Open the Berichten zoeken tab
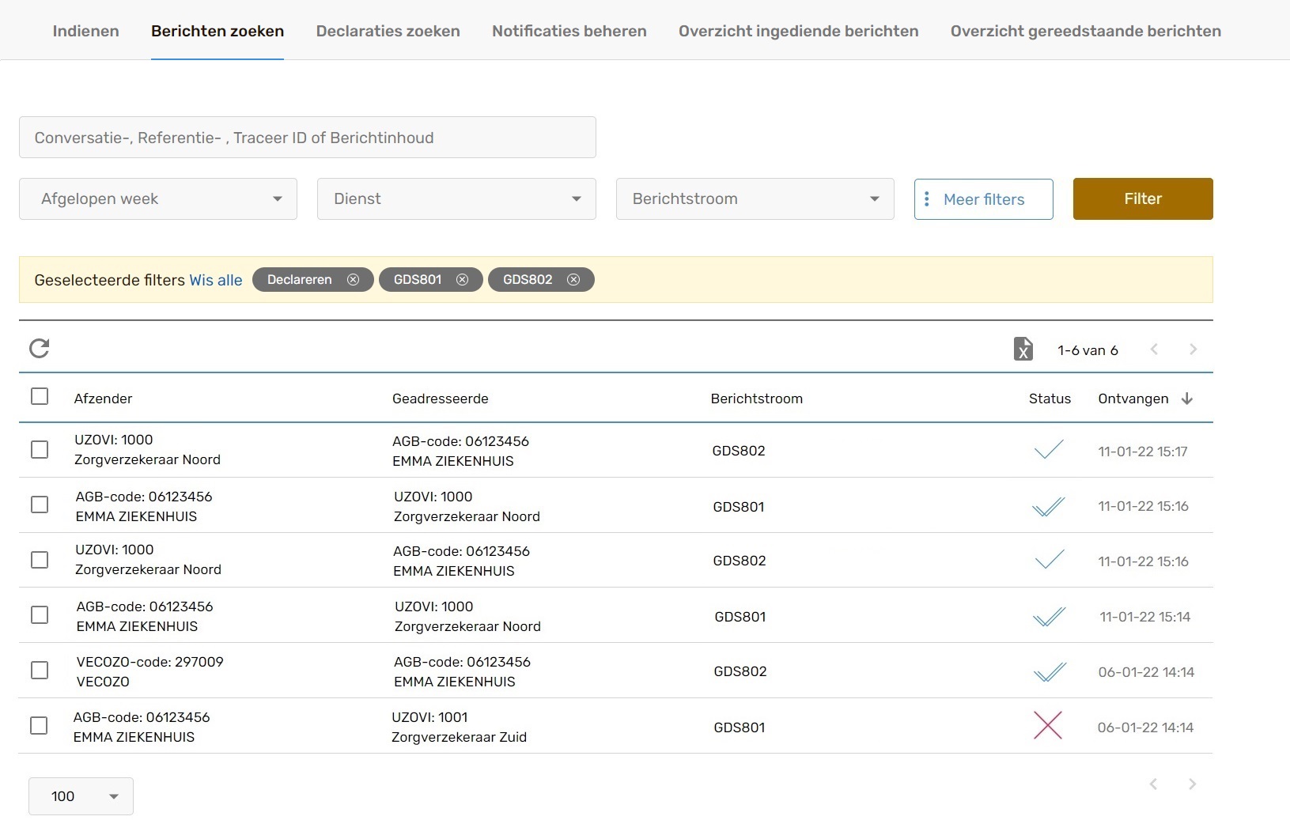Screen dimensions: 1290x839 pos(218,31)
